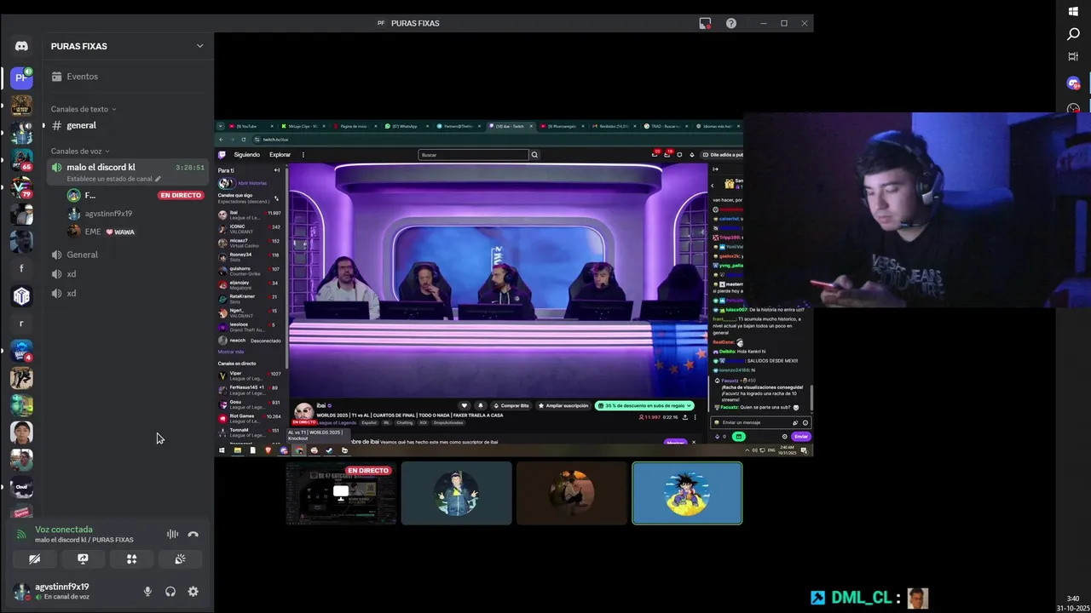Open server icon with badge 4
The width and height of the screenshot is (1091, 613).
pos(21,351)
